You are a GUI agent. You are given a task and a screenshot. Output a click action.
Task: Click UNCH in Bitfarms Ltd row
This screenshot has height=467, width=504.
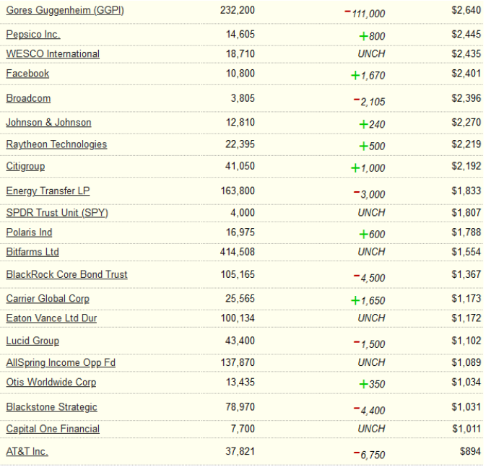pyautogui.click(x=371, y=252)
